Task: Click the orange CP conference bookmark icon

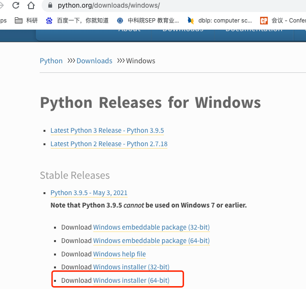Action: pos(264,21)
